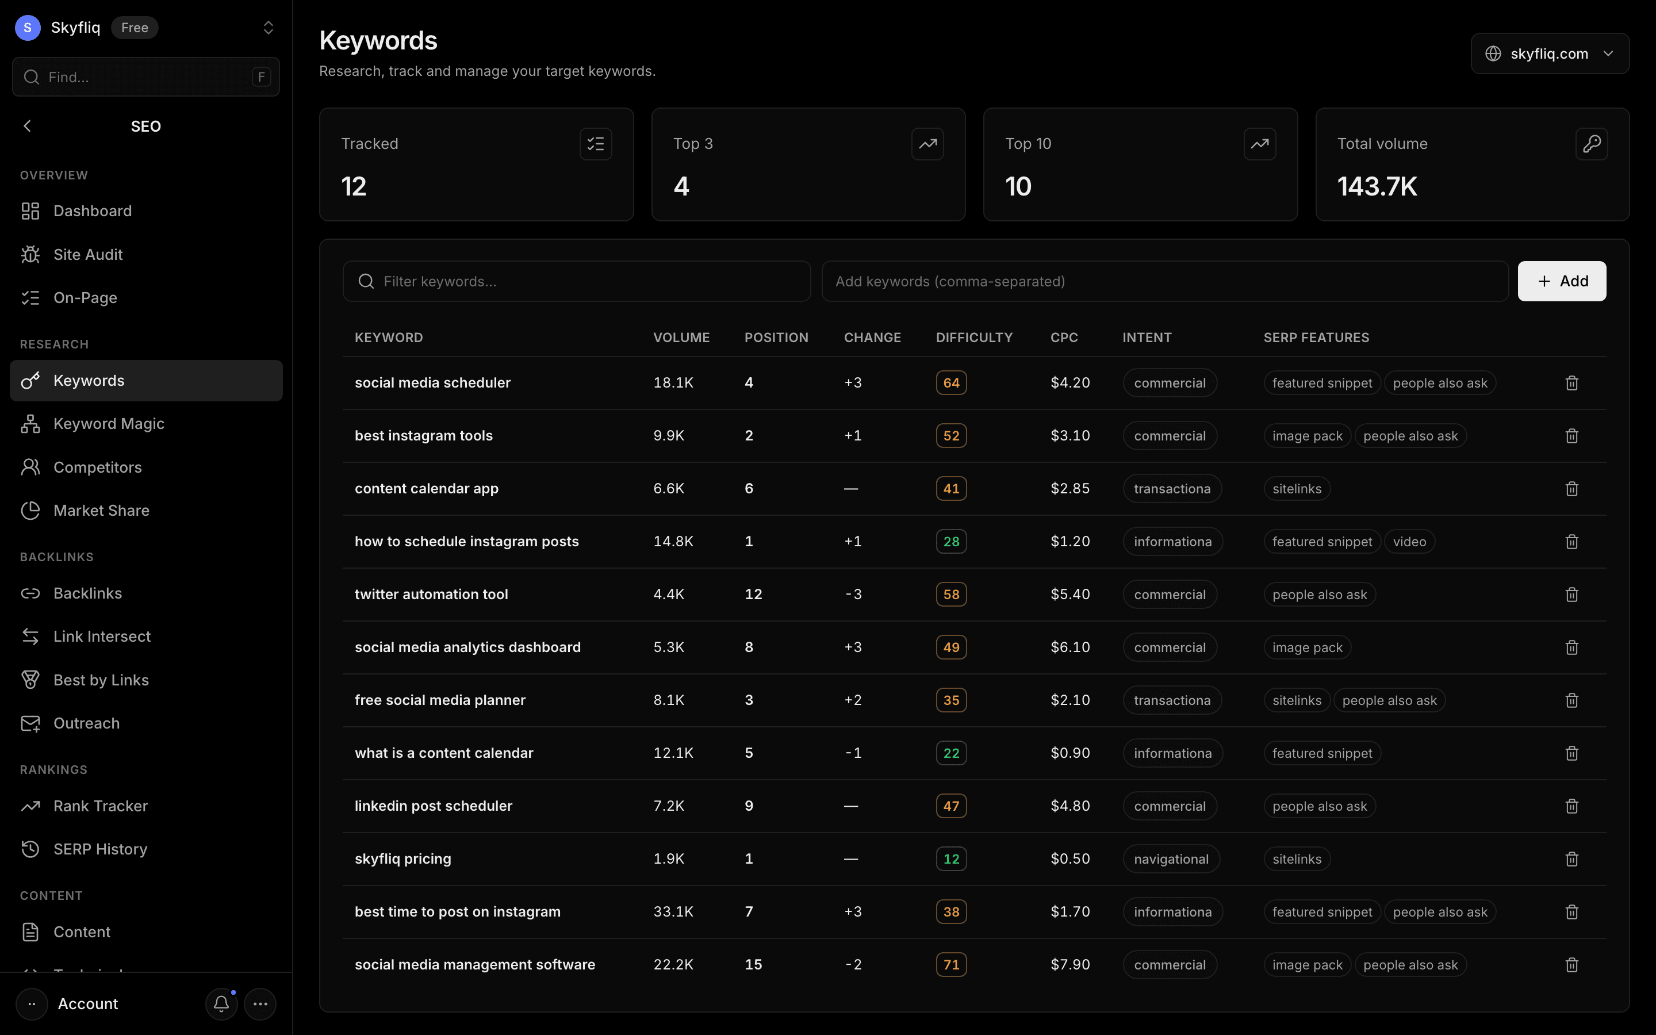The width and height of the screenshot is (1656, 1035).
Task: Trash the free social media planner keyword
Action: [x=1571, y=700]
